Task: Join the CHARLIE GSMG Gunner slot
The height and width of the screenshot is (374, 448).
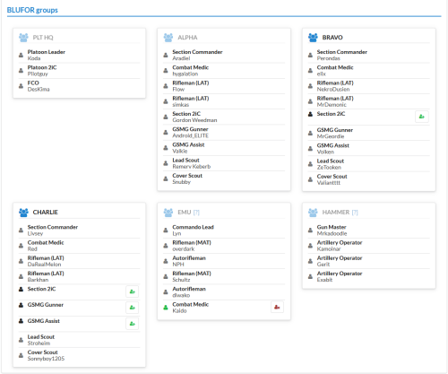Action: (133, 308)
